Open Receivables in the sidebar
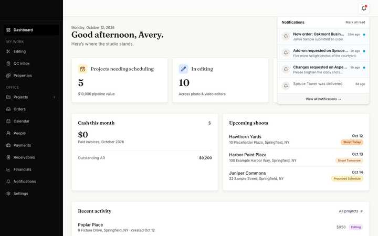The width and height of the screenshot is (378, 236). tap(31, 157)
